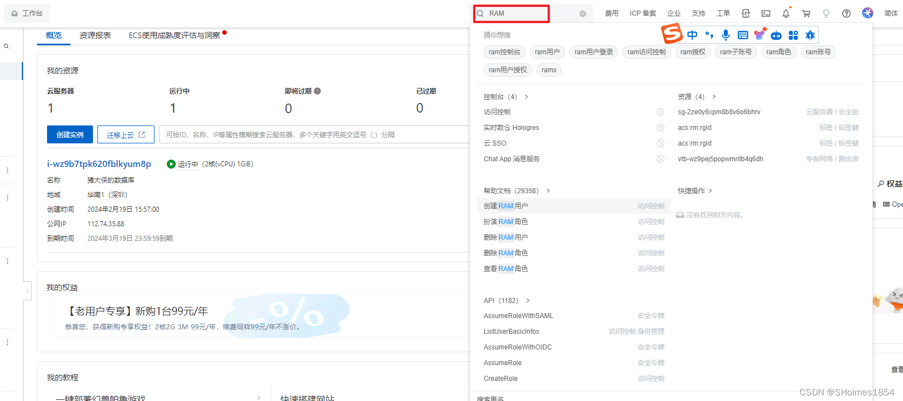Select the ram访问控制 suggestion chip

647,52
